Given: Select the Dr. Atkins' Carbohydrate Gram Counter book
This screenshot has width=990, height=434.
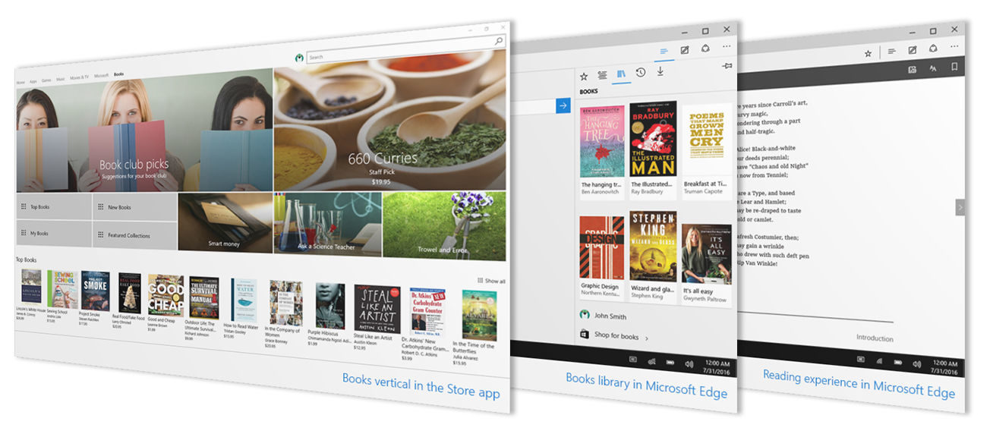Looking at the screenshot, I should click(427, 312).
